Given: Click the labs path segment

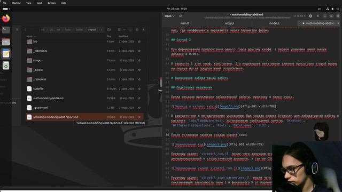Looking at the screenshot, I should [68, 30].
